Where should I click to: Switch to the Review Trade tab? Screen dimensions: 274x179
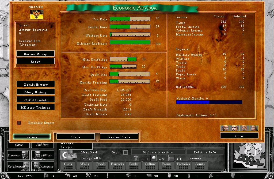119,137
